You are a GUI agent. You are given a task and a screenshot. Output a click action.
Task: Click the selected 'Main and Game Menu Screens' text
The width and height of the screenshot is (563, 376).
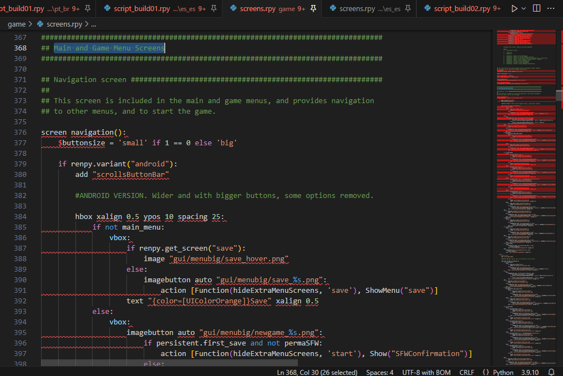coord(109,48)
